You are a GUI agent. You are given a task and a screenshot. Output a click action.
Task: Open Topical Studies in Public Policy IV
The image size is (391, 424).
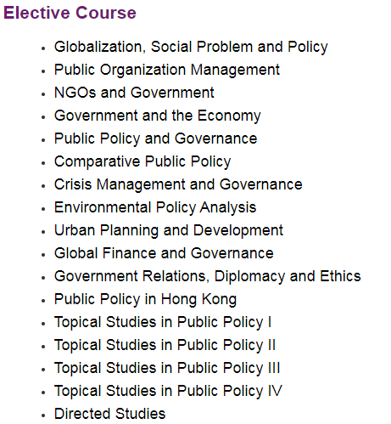(168, 391)
